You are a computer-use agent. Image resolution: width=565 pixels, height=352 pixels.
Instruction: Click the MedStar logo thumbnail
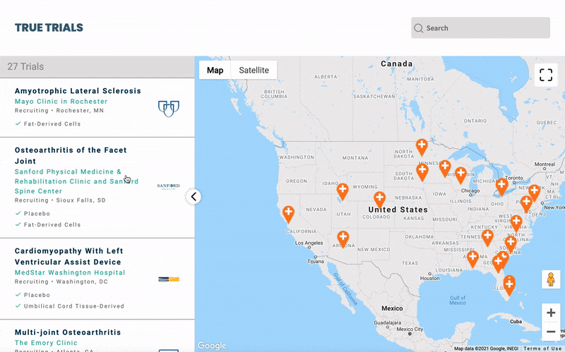tap(169, 279)
